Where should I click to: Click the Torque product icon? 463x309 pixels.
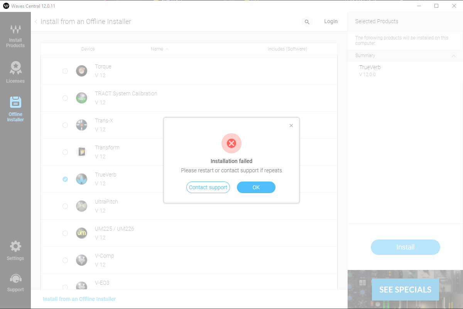(x=81, y=71)
